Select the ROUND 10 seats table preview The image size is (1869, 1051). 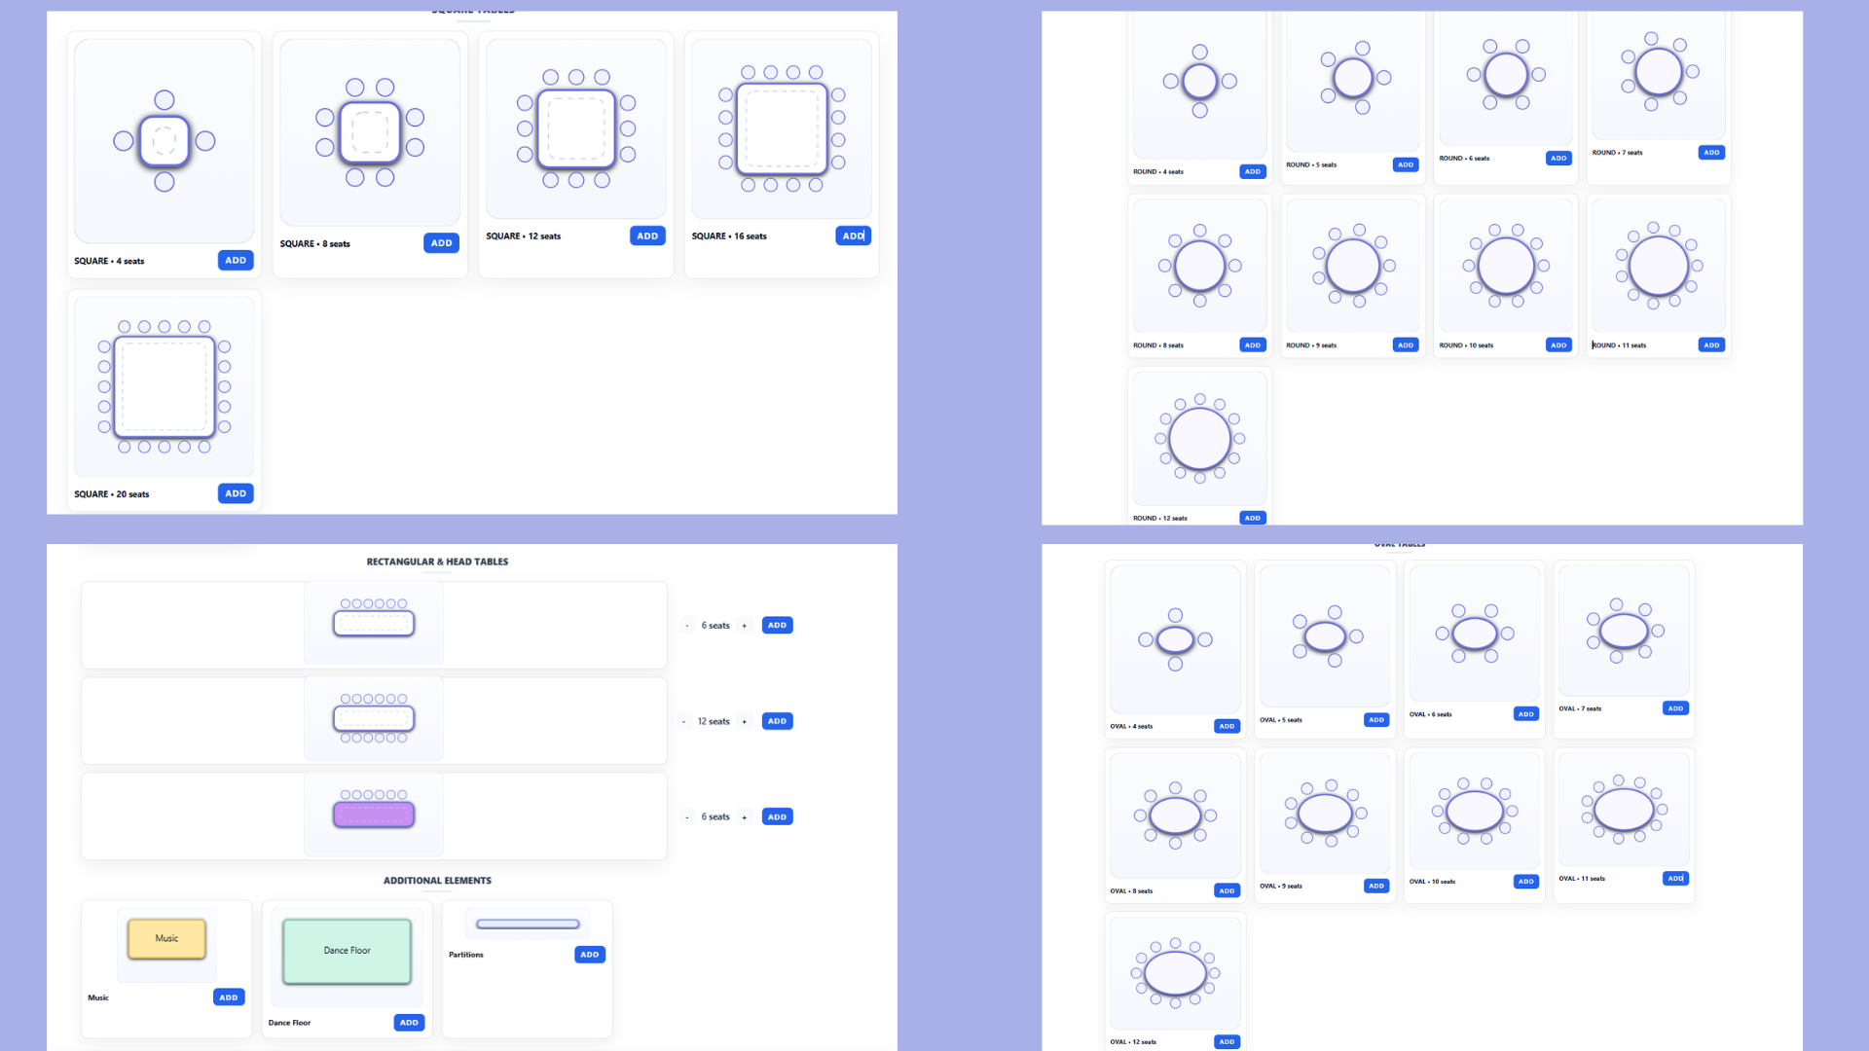click(1506, 266)
